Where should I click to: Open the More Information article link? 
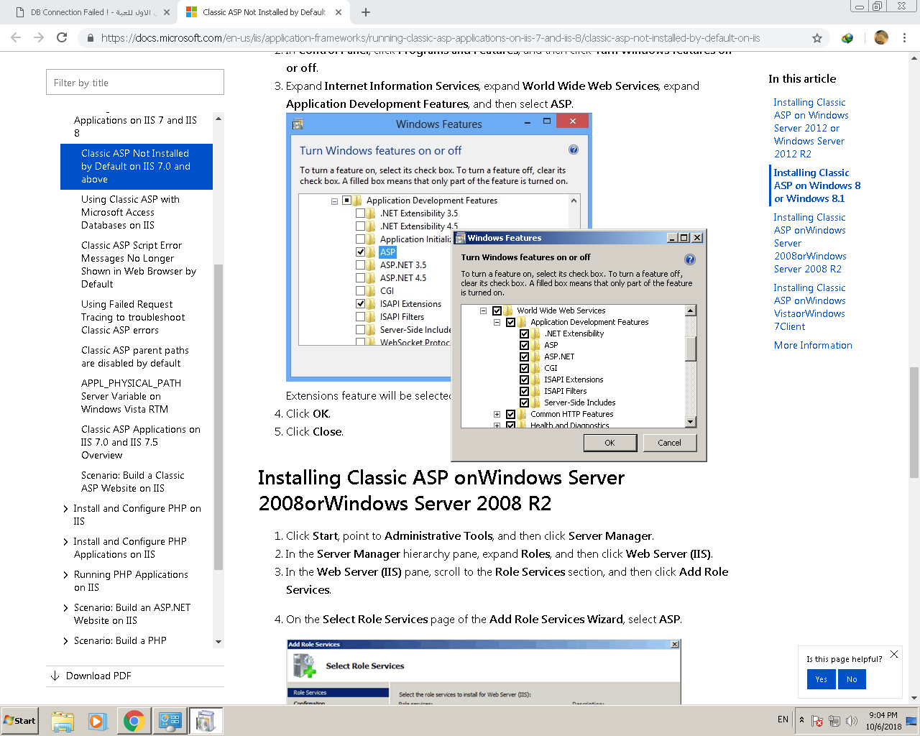click(x=813, y=345)
